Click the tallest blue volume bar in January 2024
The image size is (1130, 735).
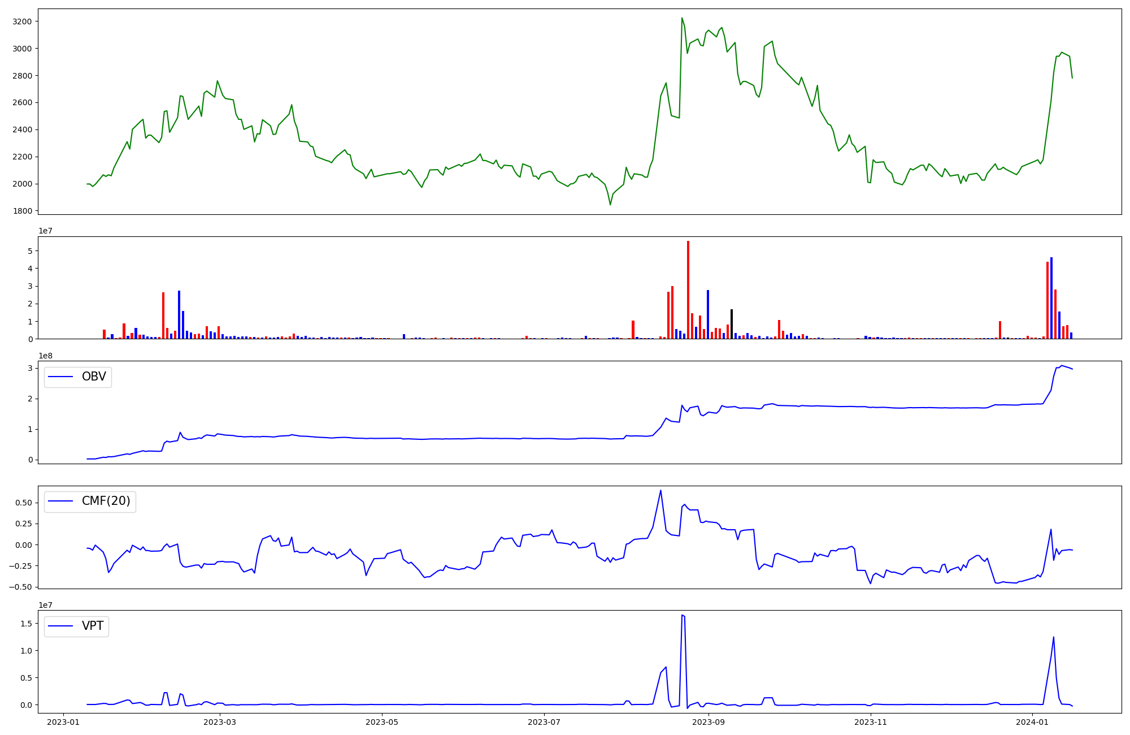pos(1051,297)
